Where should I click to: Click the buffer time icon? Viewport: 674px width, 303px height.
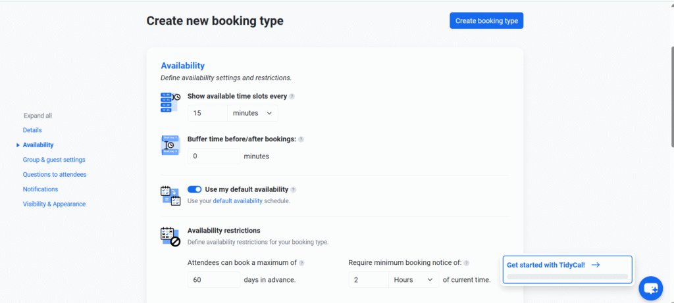coord(170,145)
